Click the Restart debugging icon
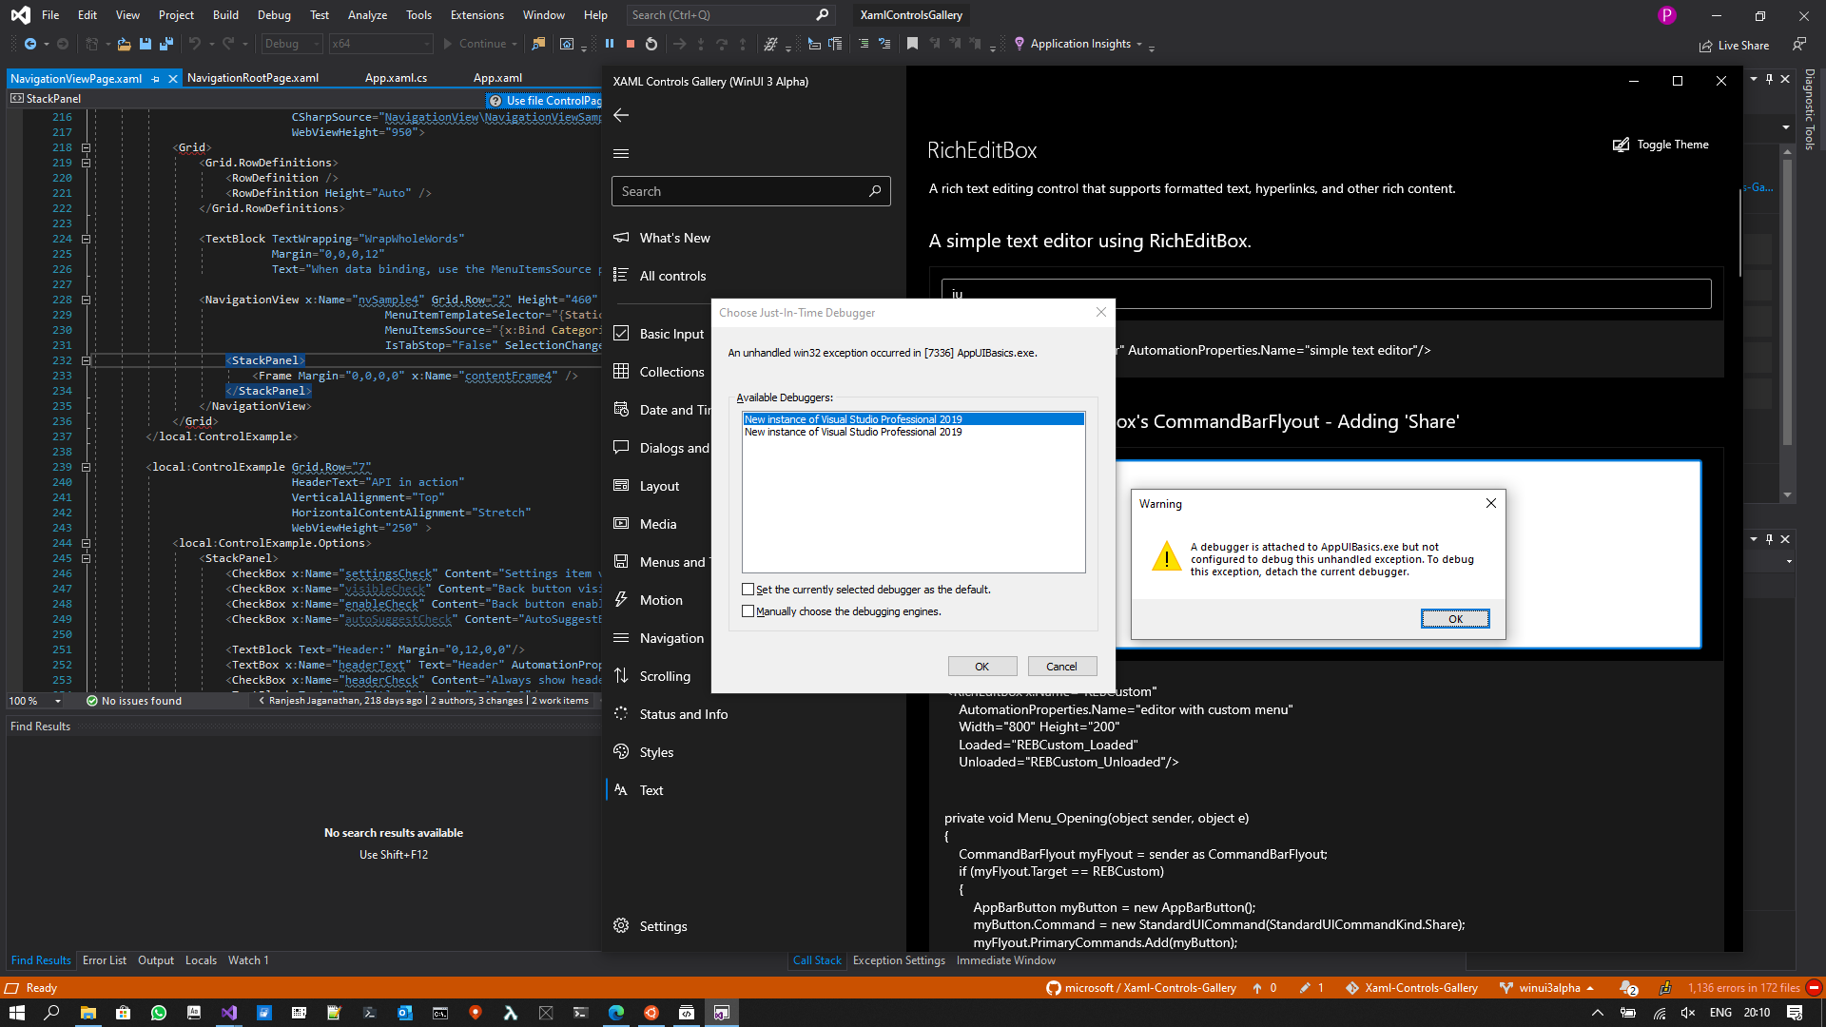This screenshot has height=1027, width=1826. [651, 44]
